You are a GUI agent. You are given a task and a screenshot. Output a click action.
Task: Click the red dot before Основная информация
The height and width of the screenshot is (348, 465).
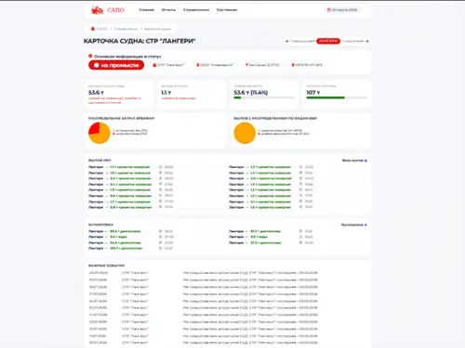pyautogui.click(x=90, y=56)
